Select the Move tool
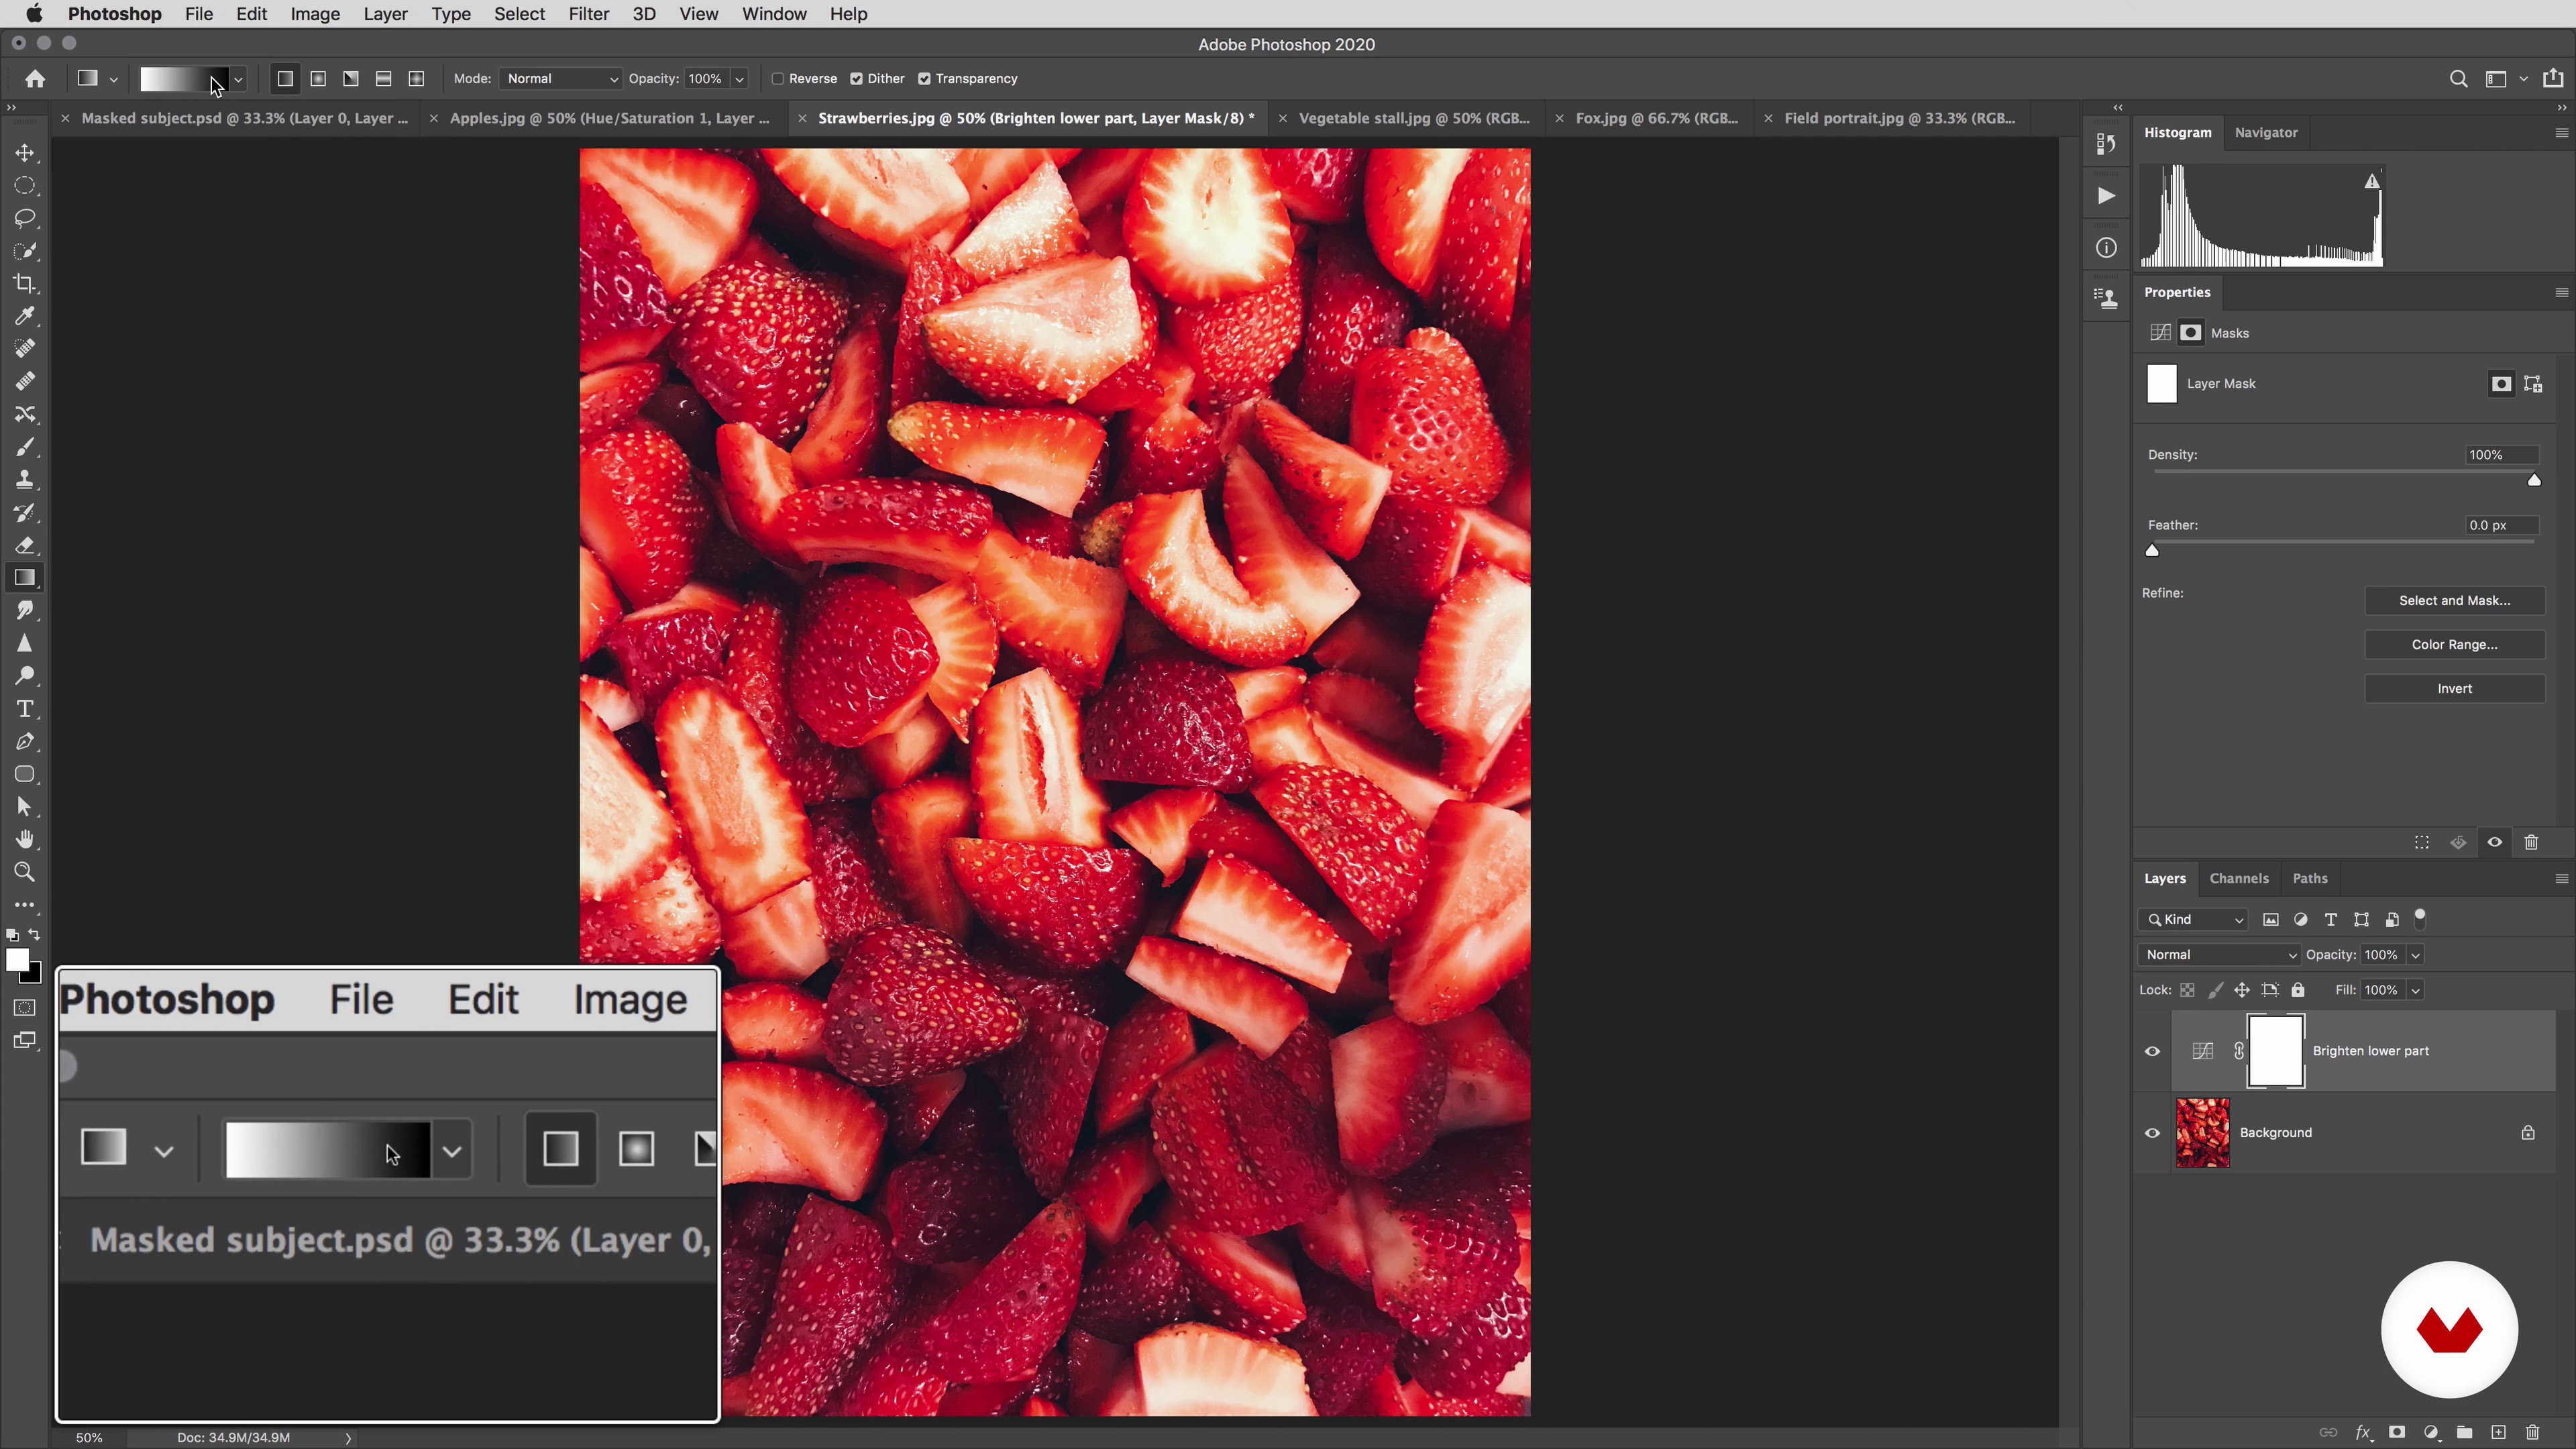The image size is (2576, 1449). pos(25,153)
